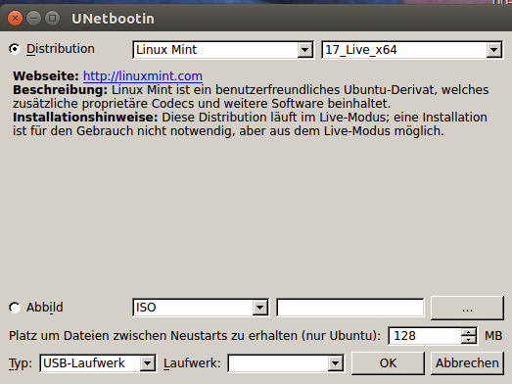
Task: Click the 128 MB persistence field
Action: (425, 336)
